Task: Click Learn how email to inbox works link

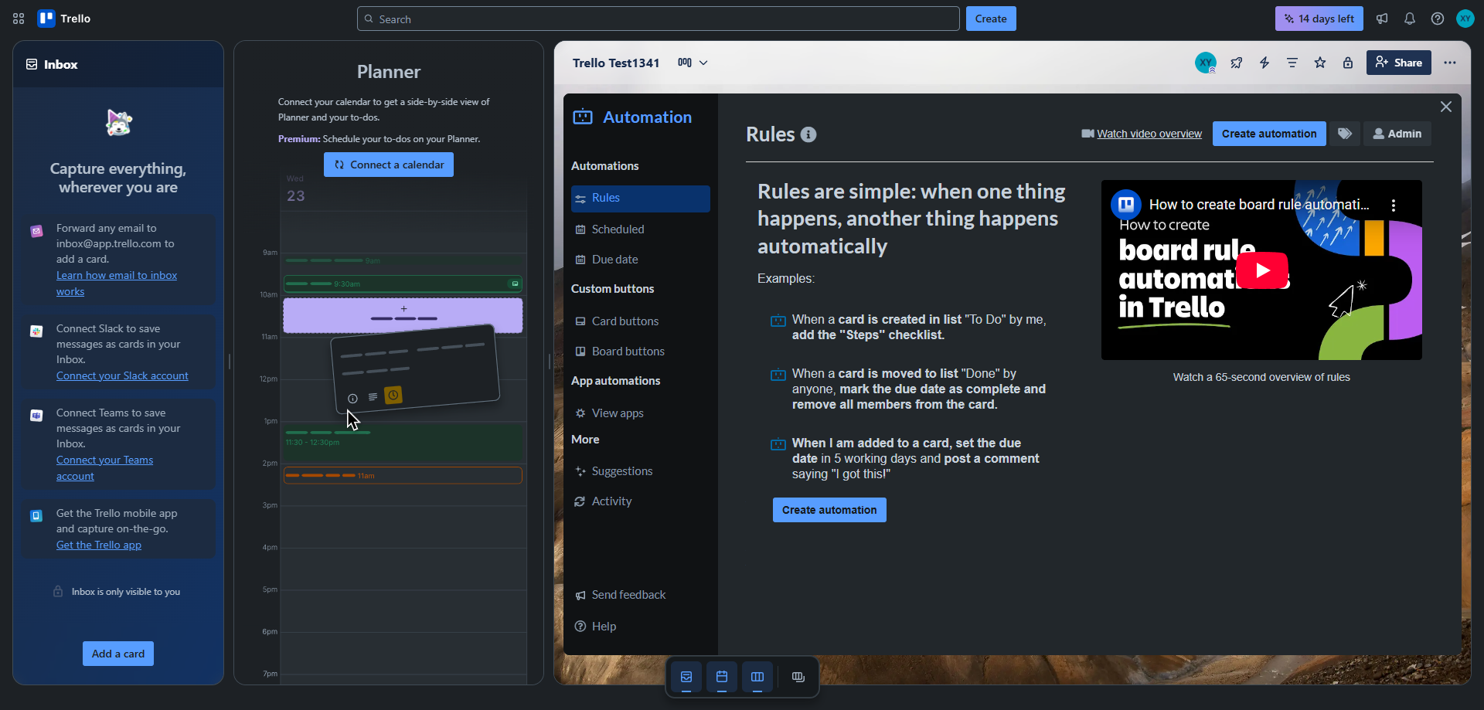Action: [117, 284]
